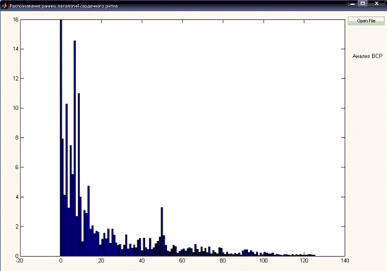Click the y-axis tick label 16
The width and height of the screenshot is (387, 271).
click(15, 19)
